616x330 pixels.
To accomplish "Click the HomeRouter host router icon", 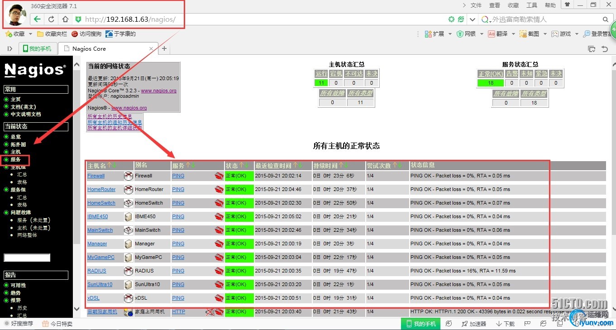I will (x=129, y=189).
